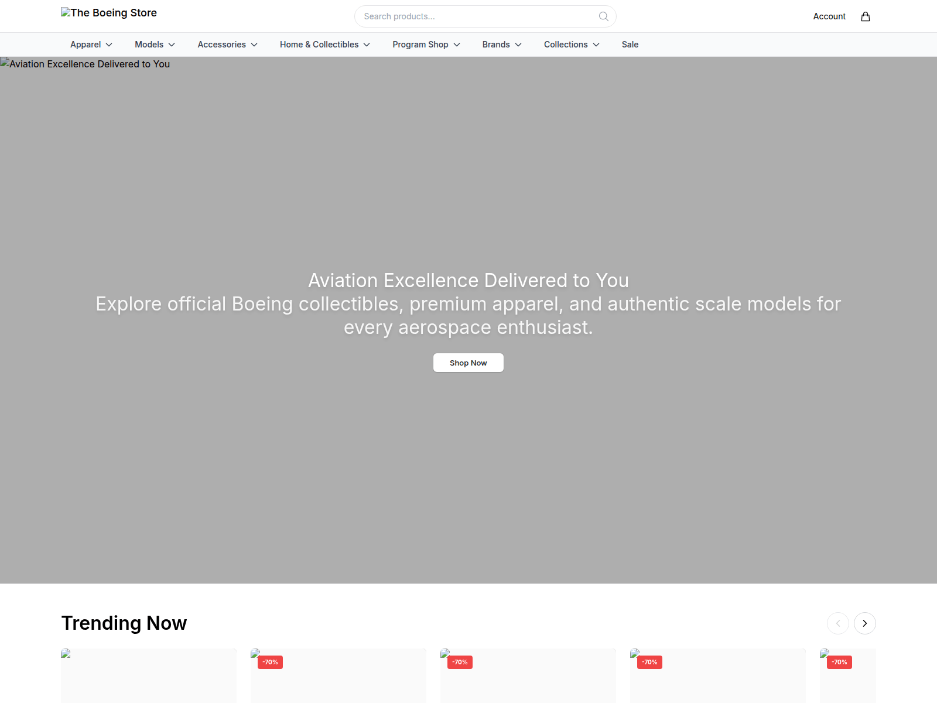937x703 pixels.
Task: Open the Account link
Action: 829,16
